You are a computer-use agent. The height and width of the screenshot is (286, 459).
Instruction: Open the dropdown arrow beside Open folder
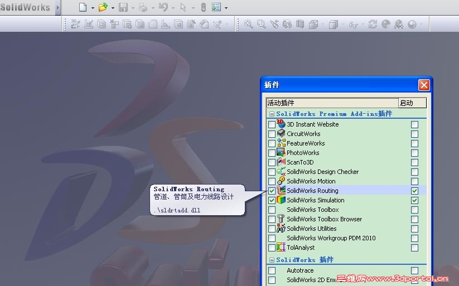113,8
